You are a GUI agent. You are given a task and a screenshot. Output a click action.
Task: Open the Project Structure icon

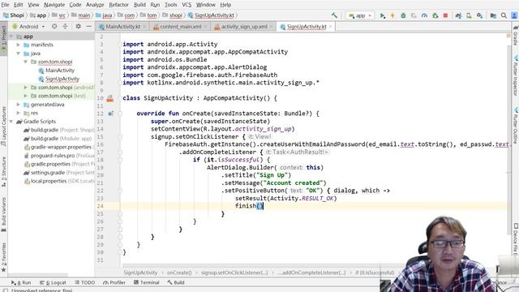point(493,15)
